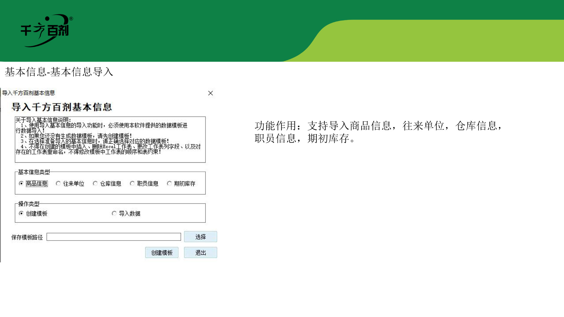Click 退出 to exit the dialog
Screen dimensions: 564x317
pyautogui.click(x=201, y=252)
